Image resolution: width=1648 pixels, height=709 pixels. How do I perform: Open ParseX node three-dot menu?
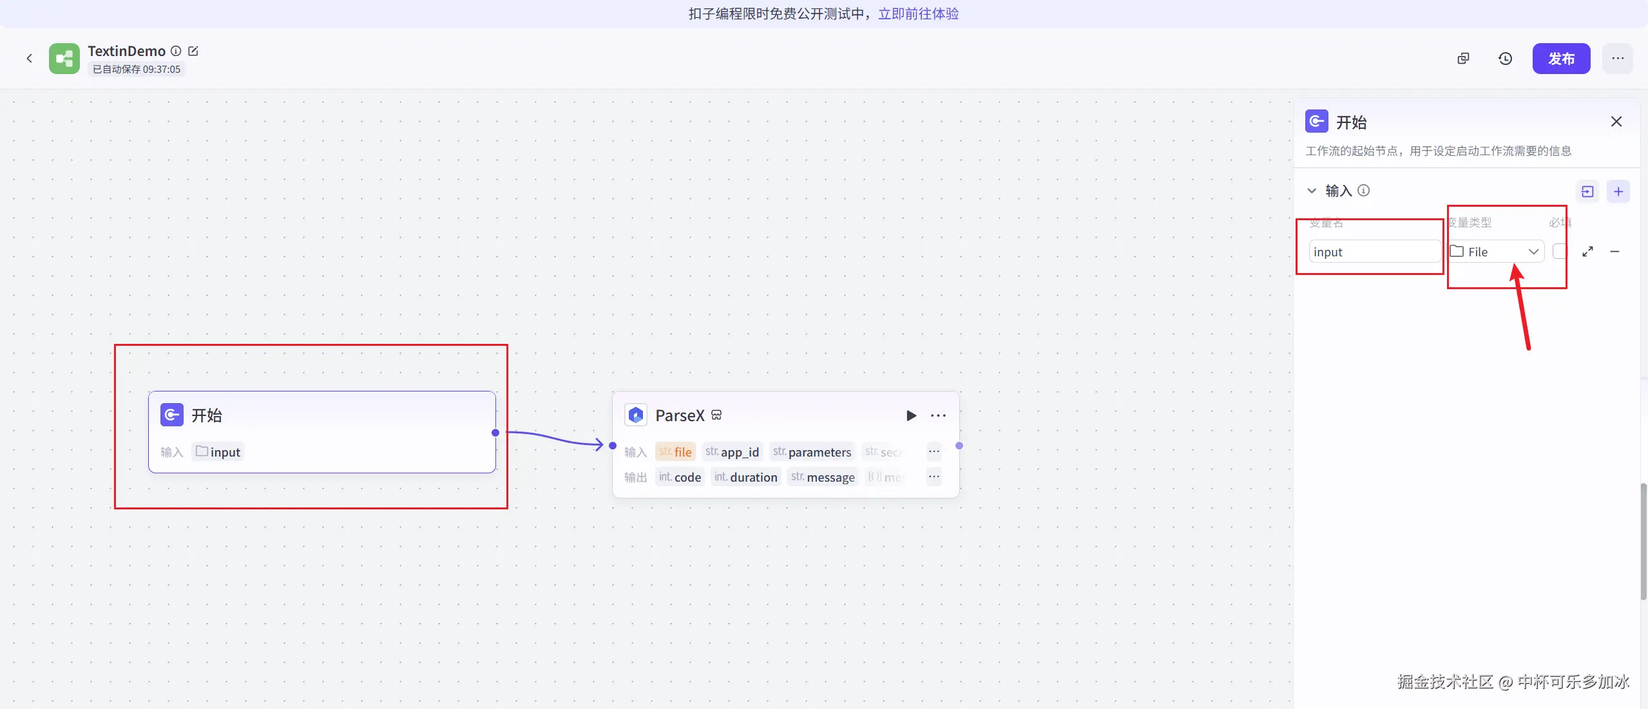pos(938,415)
